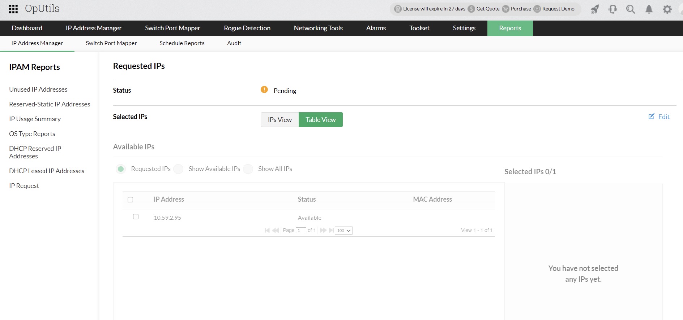This screenshot has width=683, height=320.
Task: Open the Reserved-Static IP Addresses report
Action: coord(50,104)
